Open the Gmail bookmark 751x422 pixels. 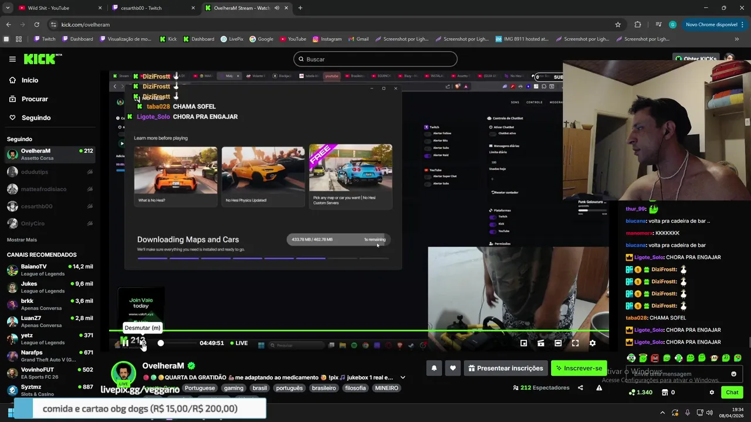click(x=358, y=39)
